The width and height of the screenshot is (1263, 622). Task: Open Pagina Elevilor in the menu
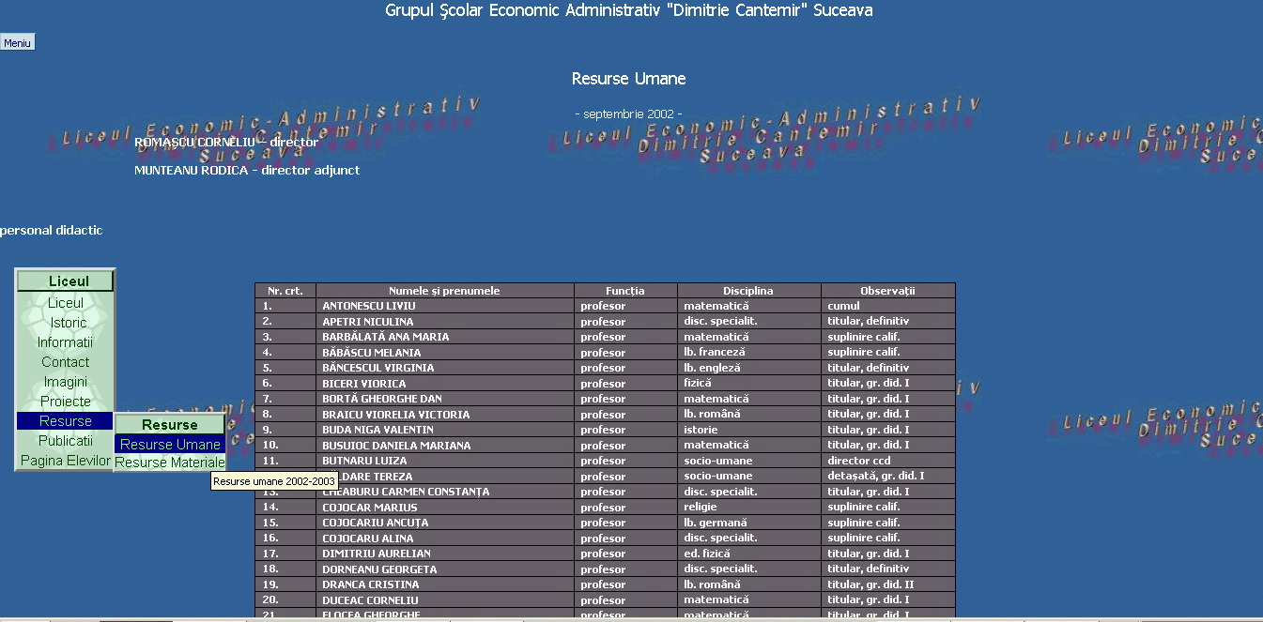(x=66, y=461)
